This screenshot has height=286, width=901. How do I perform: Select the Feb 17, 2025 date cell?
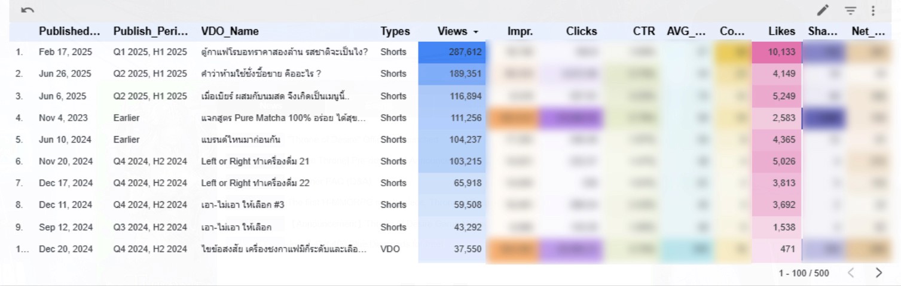click(66, 52)
